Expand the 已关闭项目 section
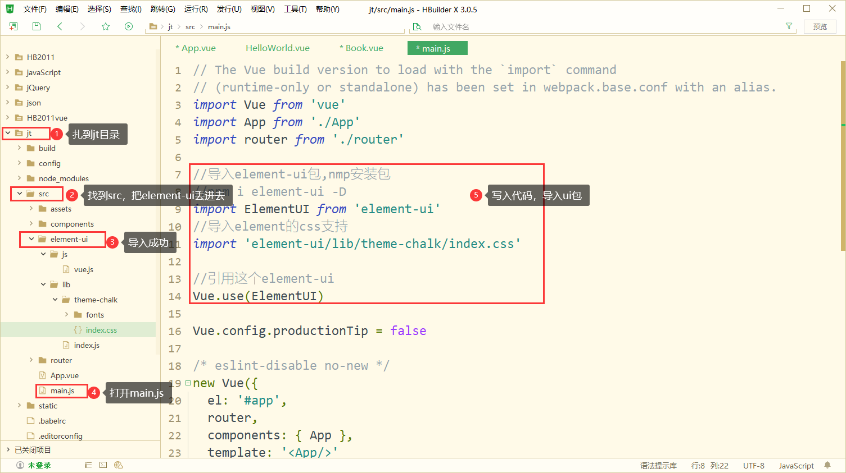Image resolution: width=846 pixels, height=473 pixels. pyautogui.click(x=10, y=449)
